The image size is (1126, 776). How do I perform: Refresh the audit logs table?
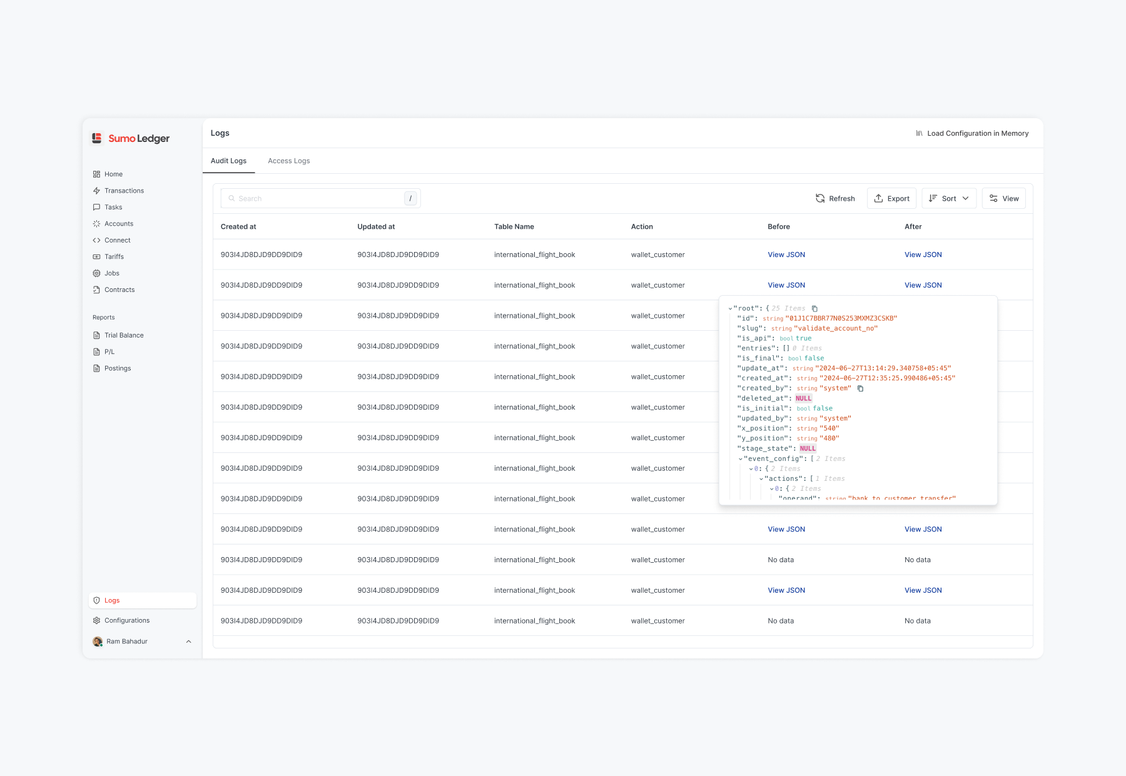(835, 198)
